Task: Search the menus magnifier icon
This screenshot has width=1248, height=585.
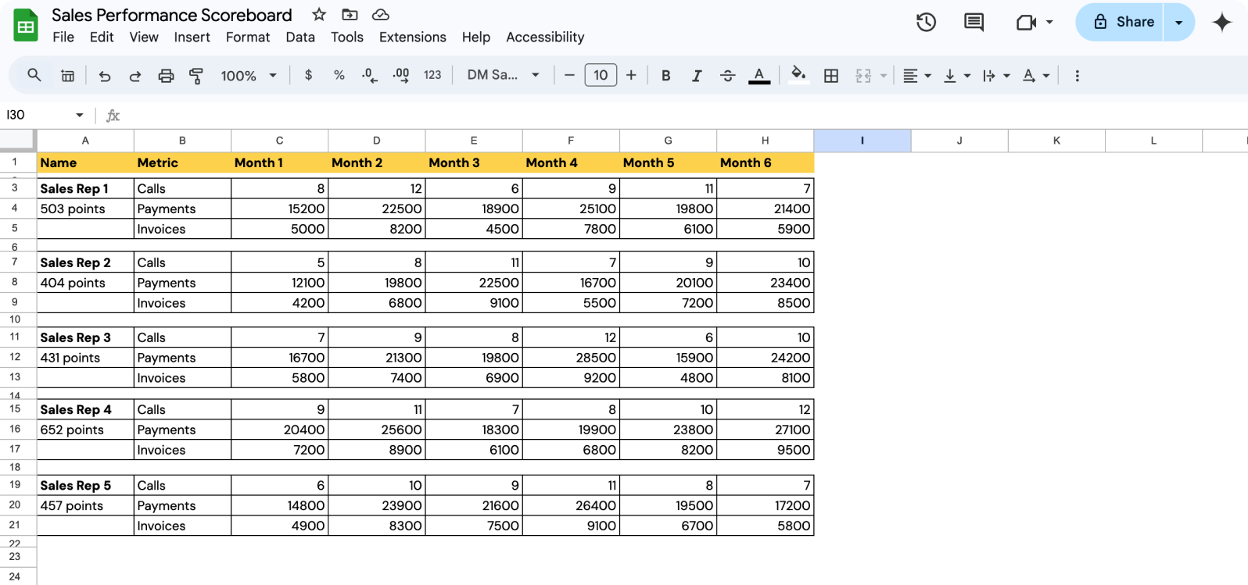Action: point(34,75)
